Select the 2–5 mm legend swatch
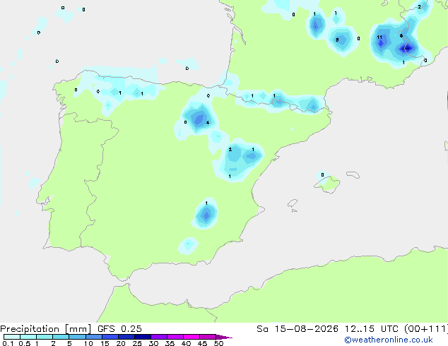Viewport: 448px width, 346px height. click(61, 337)
